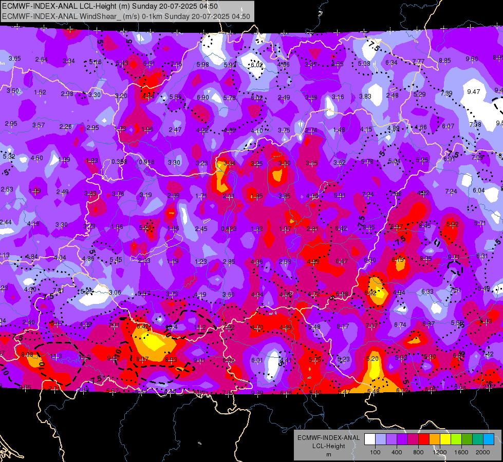This screenshot has width=503, height=462.
Task: Click the wind shear value '0.388'
Action: click(119, 162)
